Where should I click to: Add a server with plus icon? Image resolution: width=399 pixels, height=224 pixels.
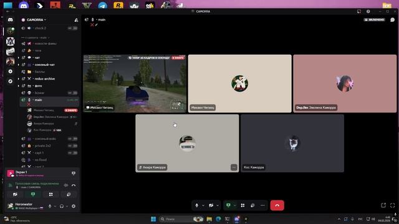click(10, 72)
